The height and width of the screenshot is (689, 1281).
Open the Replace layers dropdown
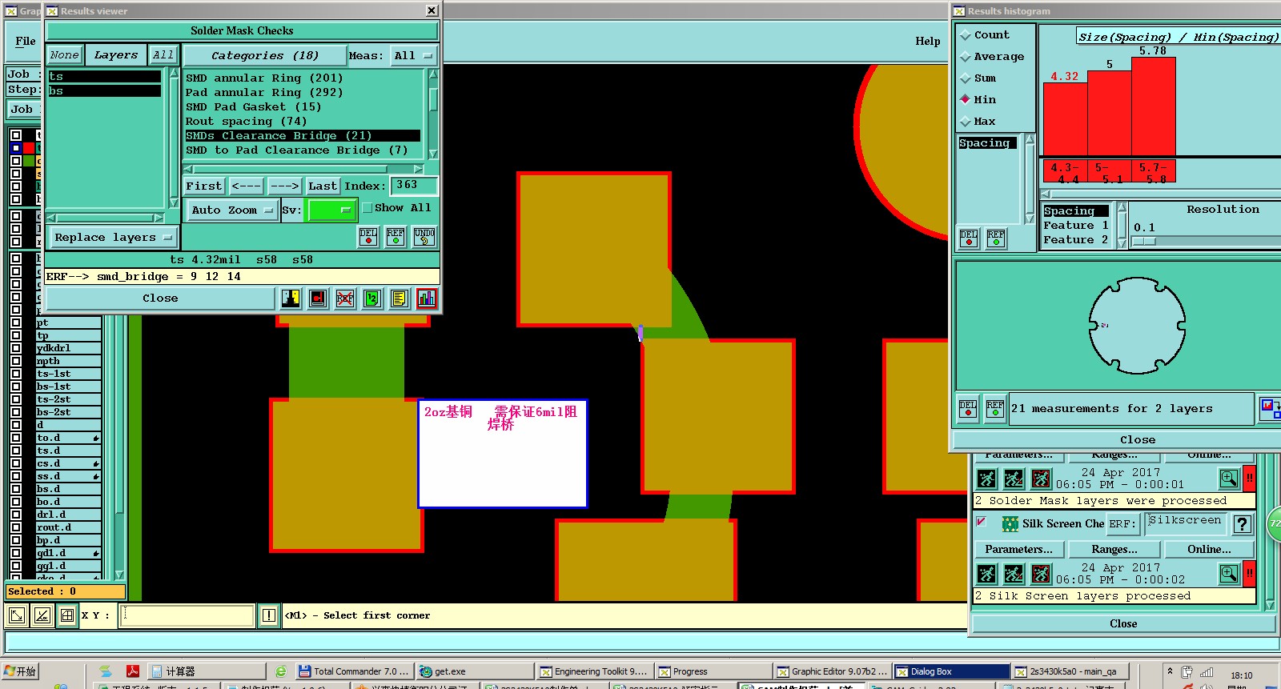[x=113, y=238]
